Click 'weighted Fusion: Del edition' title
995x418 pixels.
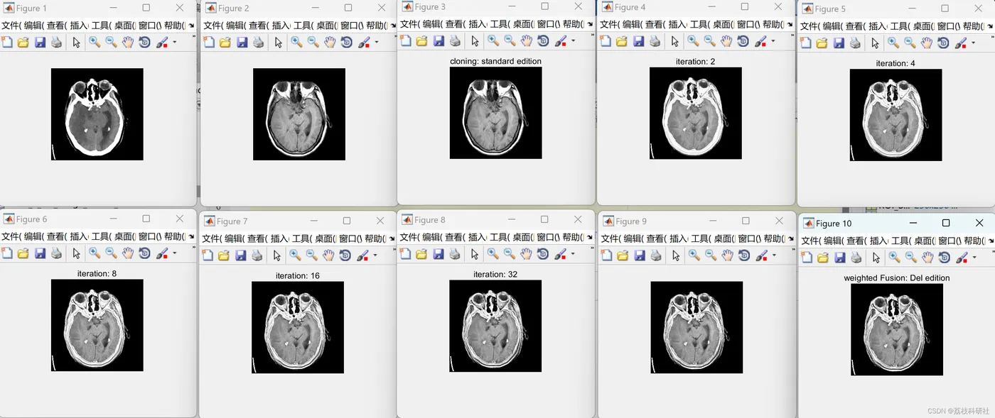coord(897,277)
